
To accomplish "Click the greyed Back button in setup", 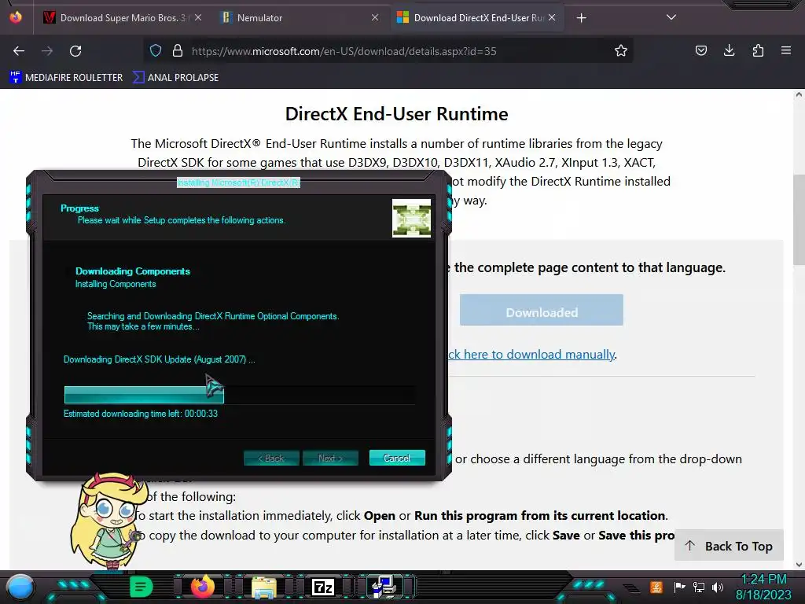I will pyautogui.click(x=271, y=459).
